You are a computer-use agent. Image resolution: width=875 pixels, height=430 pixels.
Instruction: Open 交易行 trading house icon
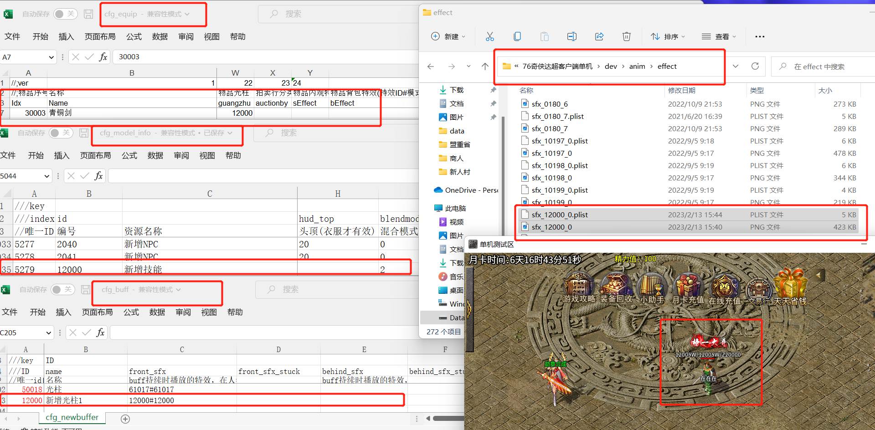coord(759,291)
